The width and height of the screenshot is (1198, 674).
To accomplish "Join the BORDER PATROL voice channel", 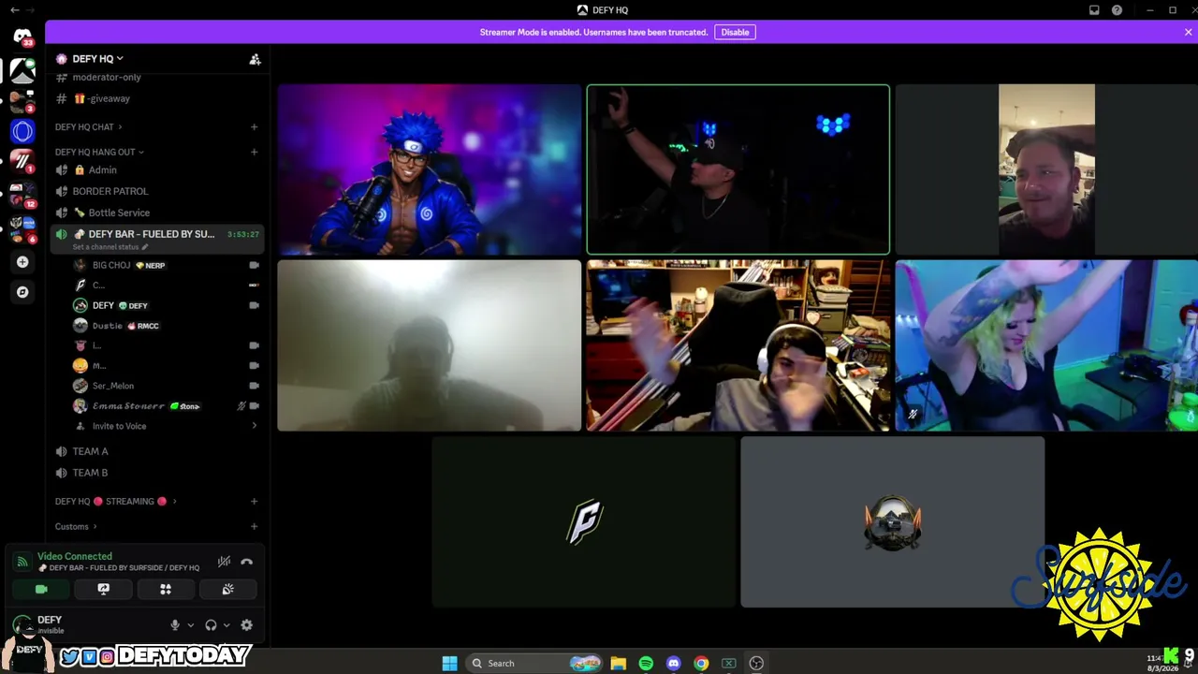I will [x=156, y=191].
